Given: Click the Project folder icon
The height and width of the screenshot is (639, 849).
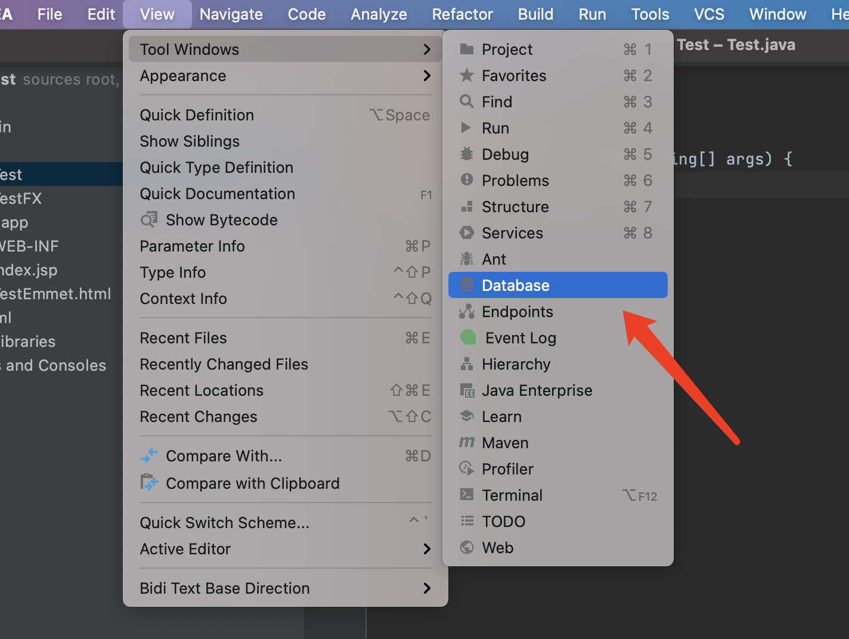Looking at the screenshot, I should tap(467, 49).
